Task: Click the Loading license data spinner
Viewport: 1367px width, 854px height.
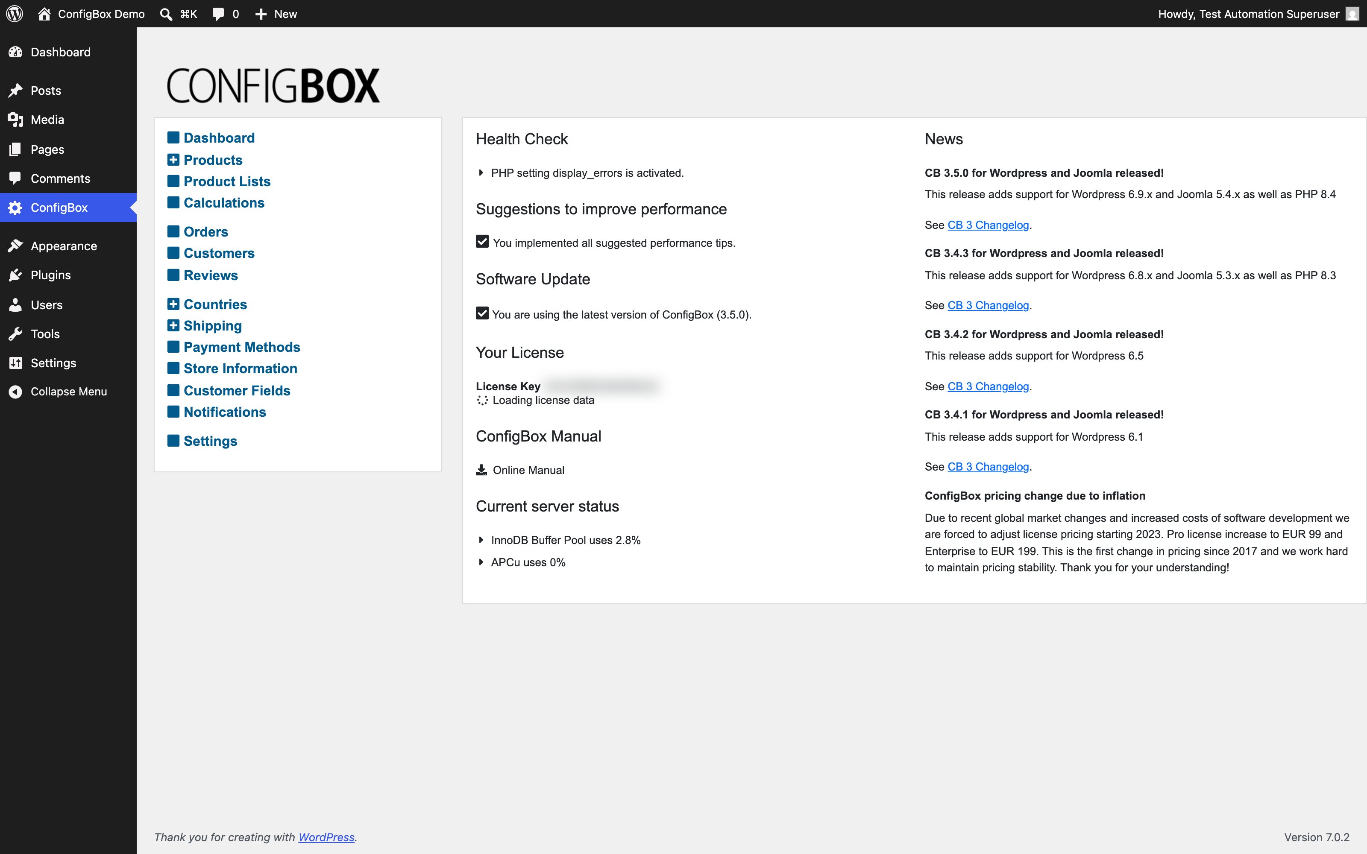Action: [x=482, y=400]
